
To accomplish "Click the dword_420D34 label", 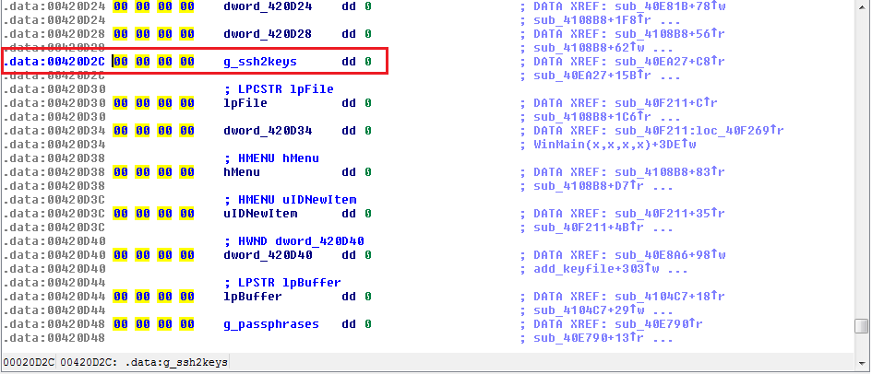I will [268, 131].
